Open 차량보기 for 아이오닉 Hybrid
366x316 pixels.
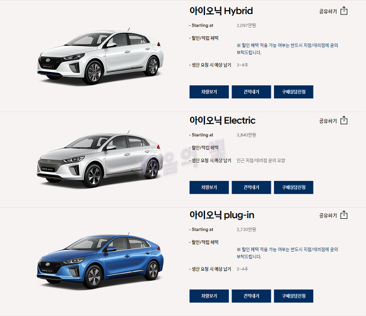(x=209, y=91)
